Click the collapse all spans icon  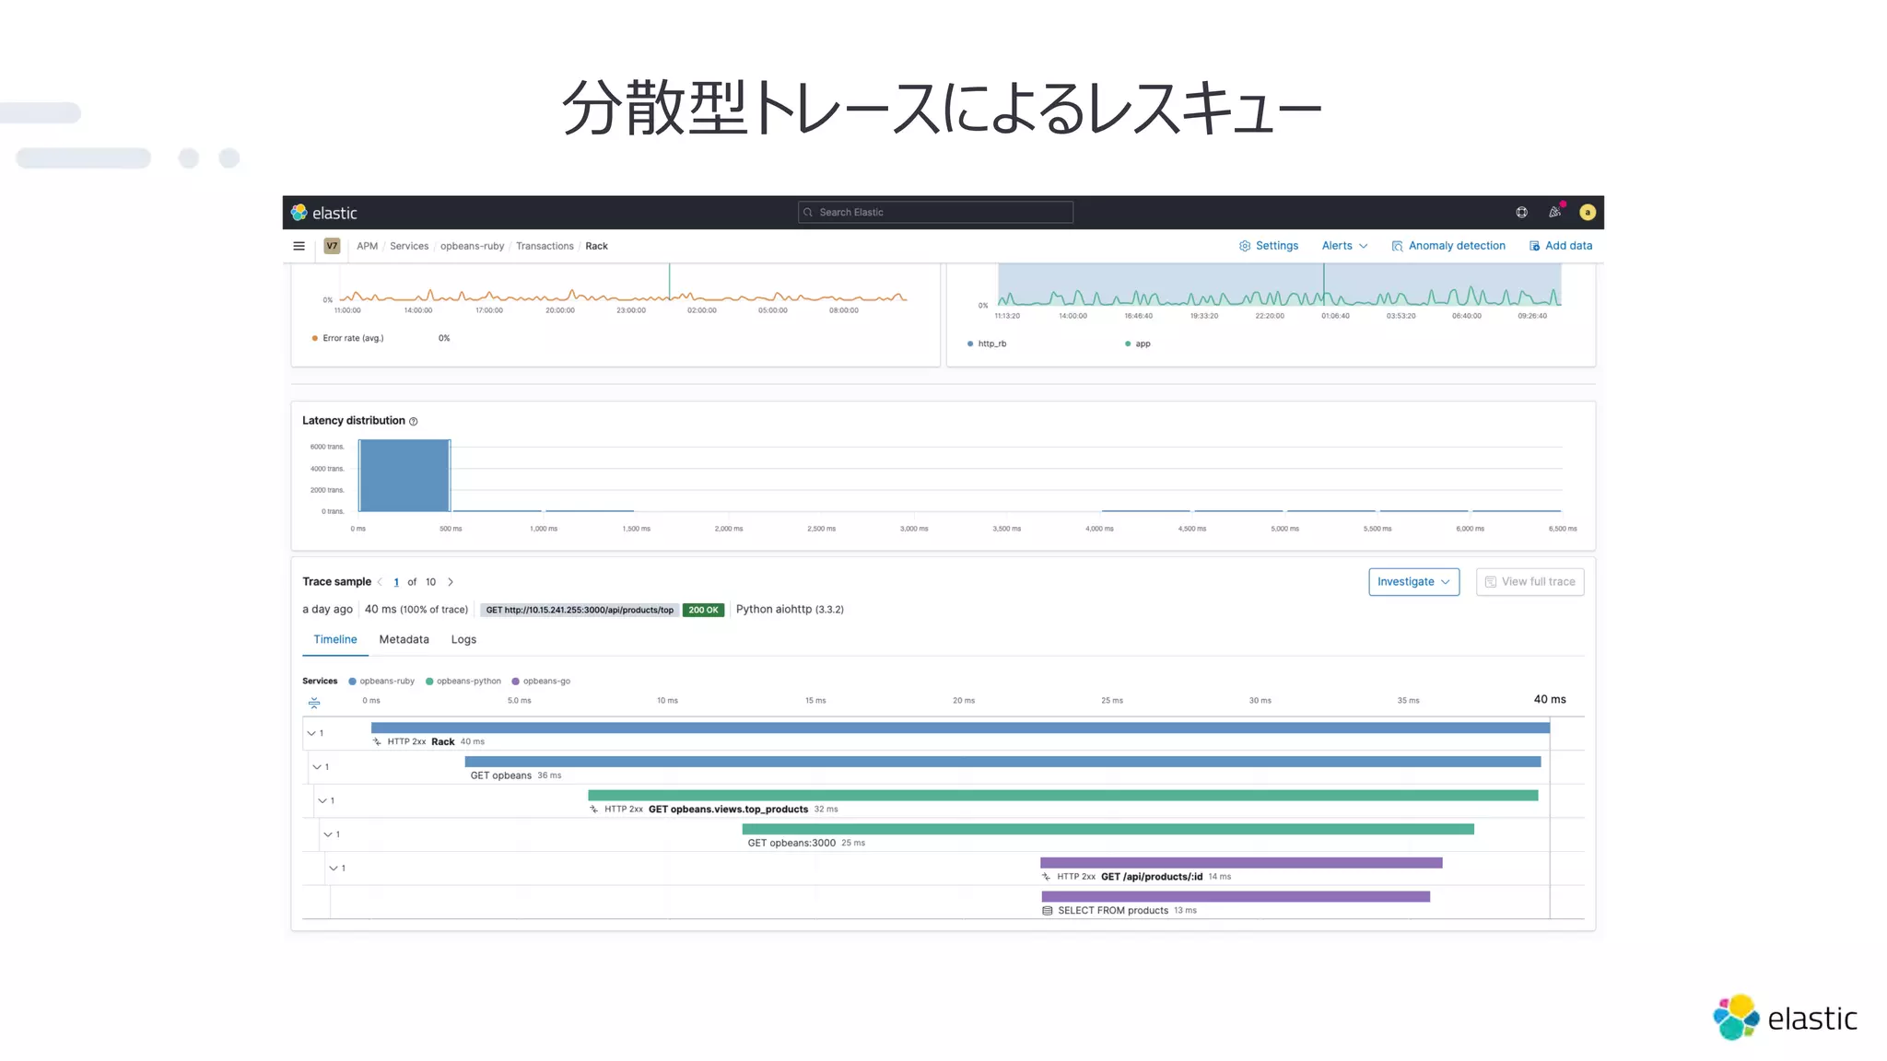(x=314, y=703)
